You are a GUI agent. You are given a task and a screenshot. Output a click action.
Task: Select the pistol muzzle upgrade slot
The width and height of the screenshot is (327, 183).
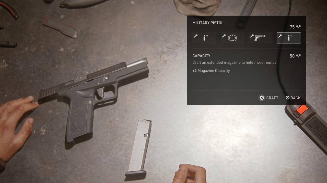pyautogui.click(x=260, y=38)
